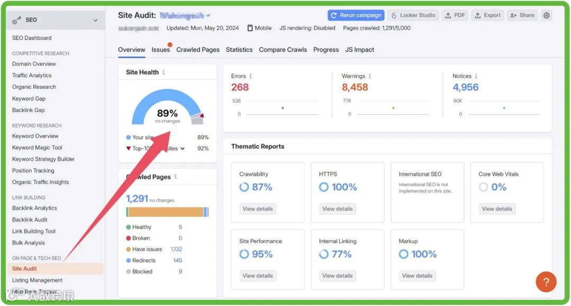The height and width of the screenshot is (306, 571).
Task: Click the Rerun campaign button
Action: tap(356, 15)
